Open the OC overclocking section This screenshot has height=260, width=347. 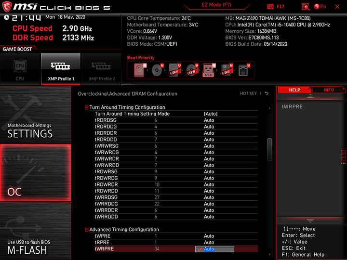point(35,173)
